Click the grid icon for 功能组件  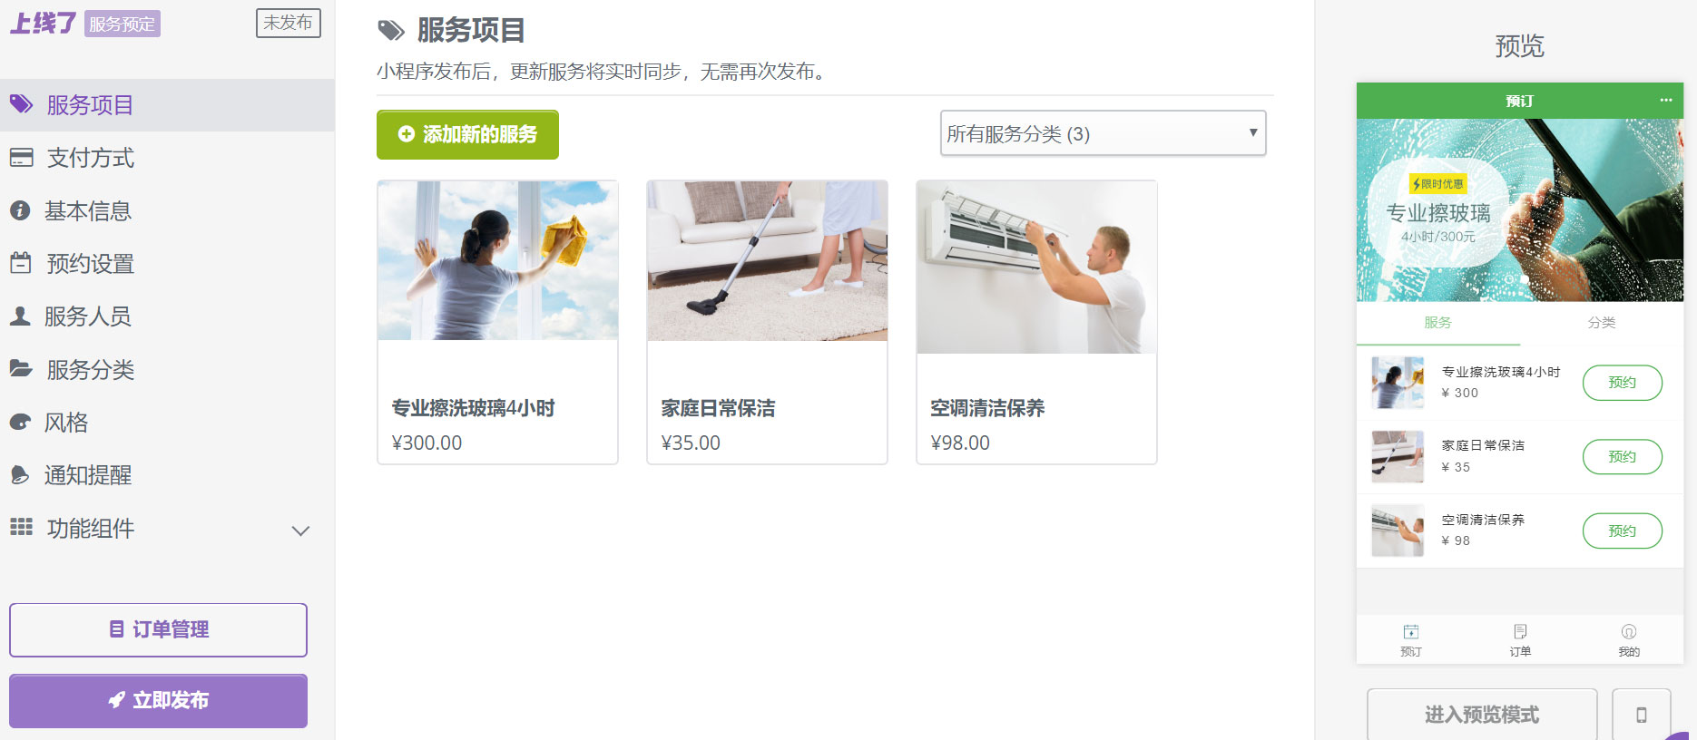click(x=22, y=527)
